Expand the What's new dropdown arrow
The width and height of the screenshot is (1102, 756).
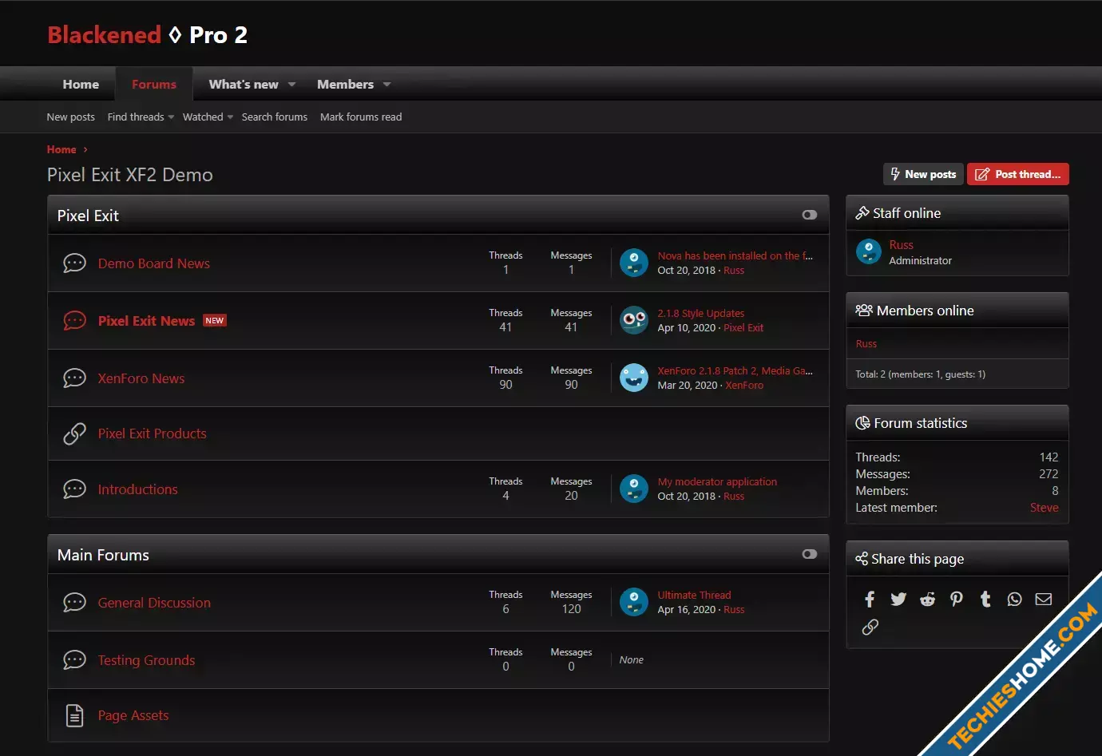pos(291,85)
